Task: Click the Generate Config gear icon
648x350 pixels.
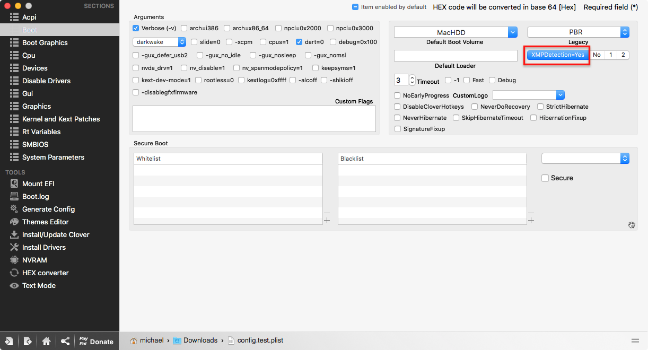Action: pyautogui.click(x=14, y=209)
